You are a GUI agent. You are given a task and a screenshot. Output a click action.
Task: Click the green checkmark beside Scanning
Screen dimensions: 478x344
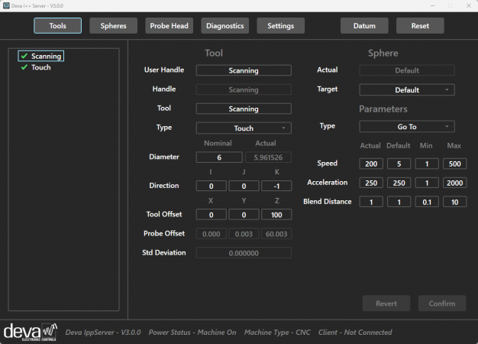click(24, 57)
